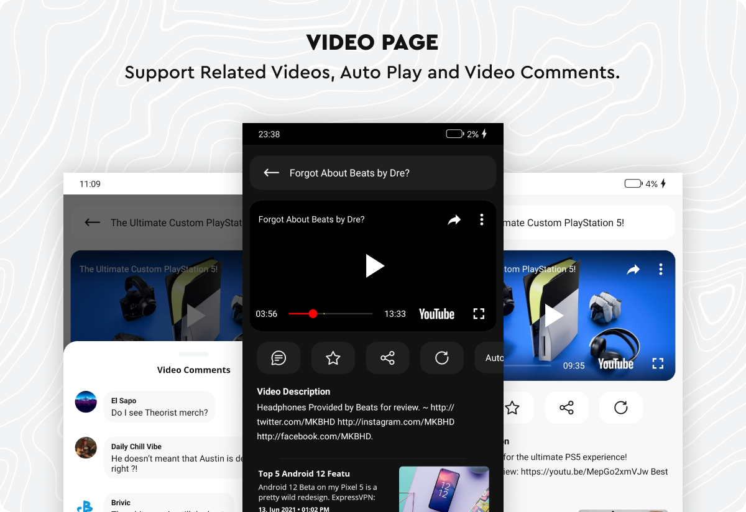Viewport: 746px width, 512px height.
Task: Open El Sapo's avatar
Action: (x=86, y=402)
